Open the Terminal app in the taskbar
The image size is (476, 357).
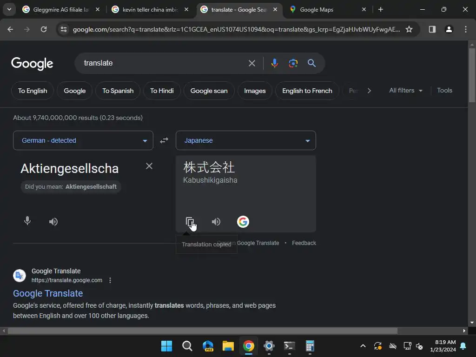coord(289,346)
